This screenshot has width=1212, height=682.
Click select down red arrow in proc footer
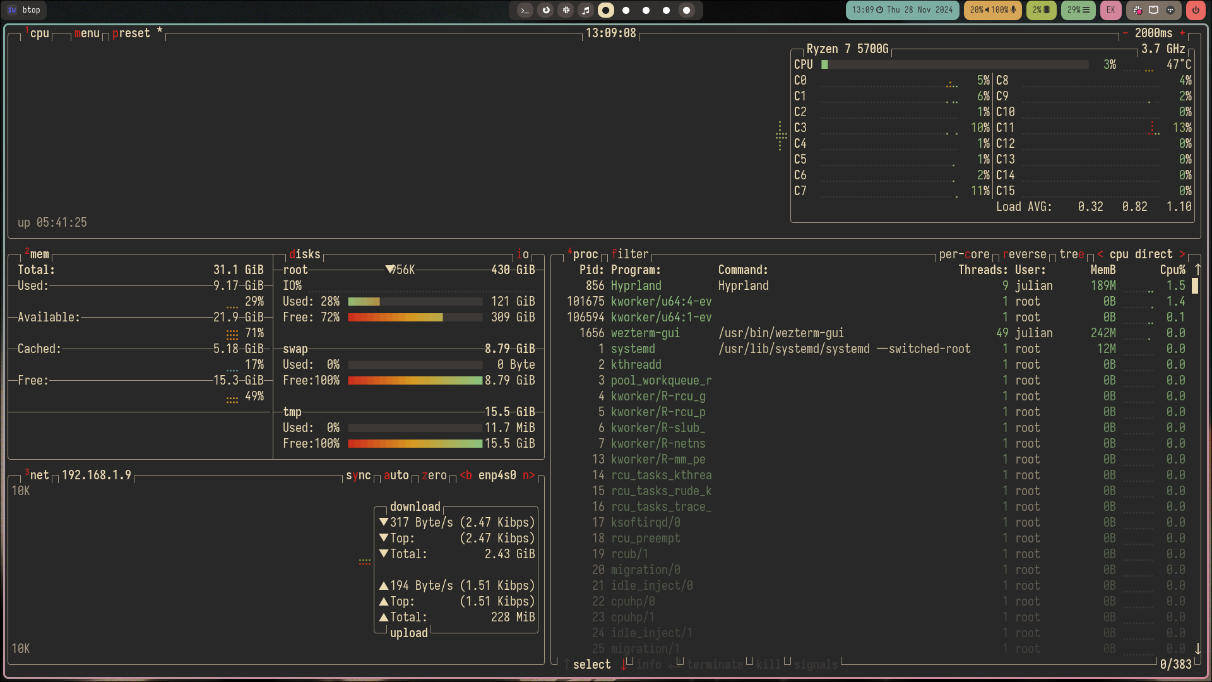tap(624, 664)
